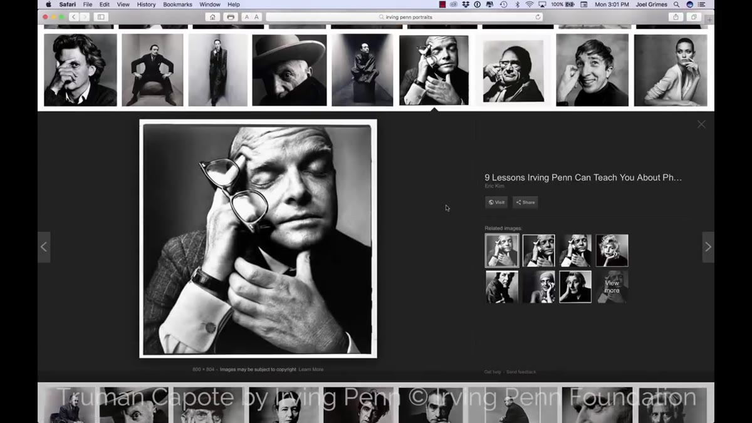Viewport: 752px width, 423px height.
Task: Toggle the Safari sidebar button
Action: 101,17
